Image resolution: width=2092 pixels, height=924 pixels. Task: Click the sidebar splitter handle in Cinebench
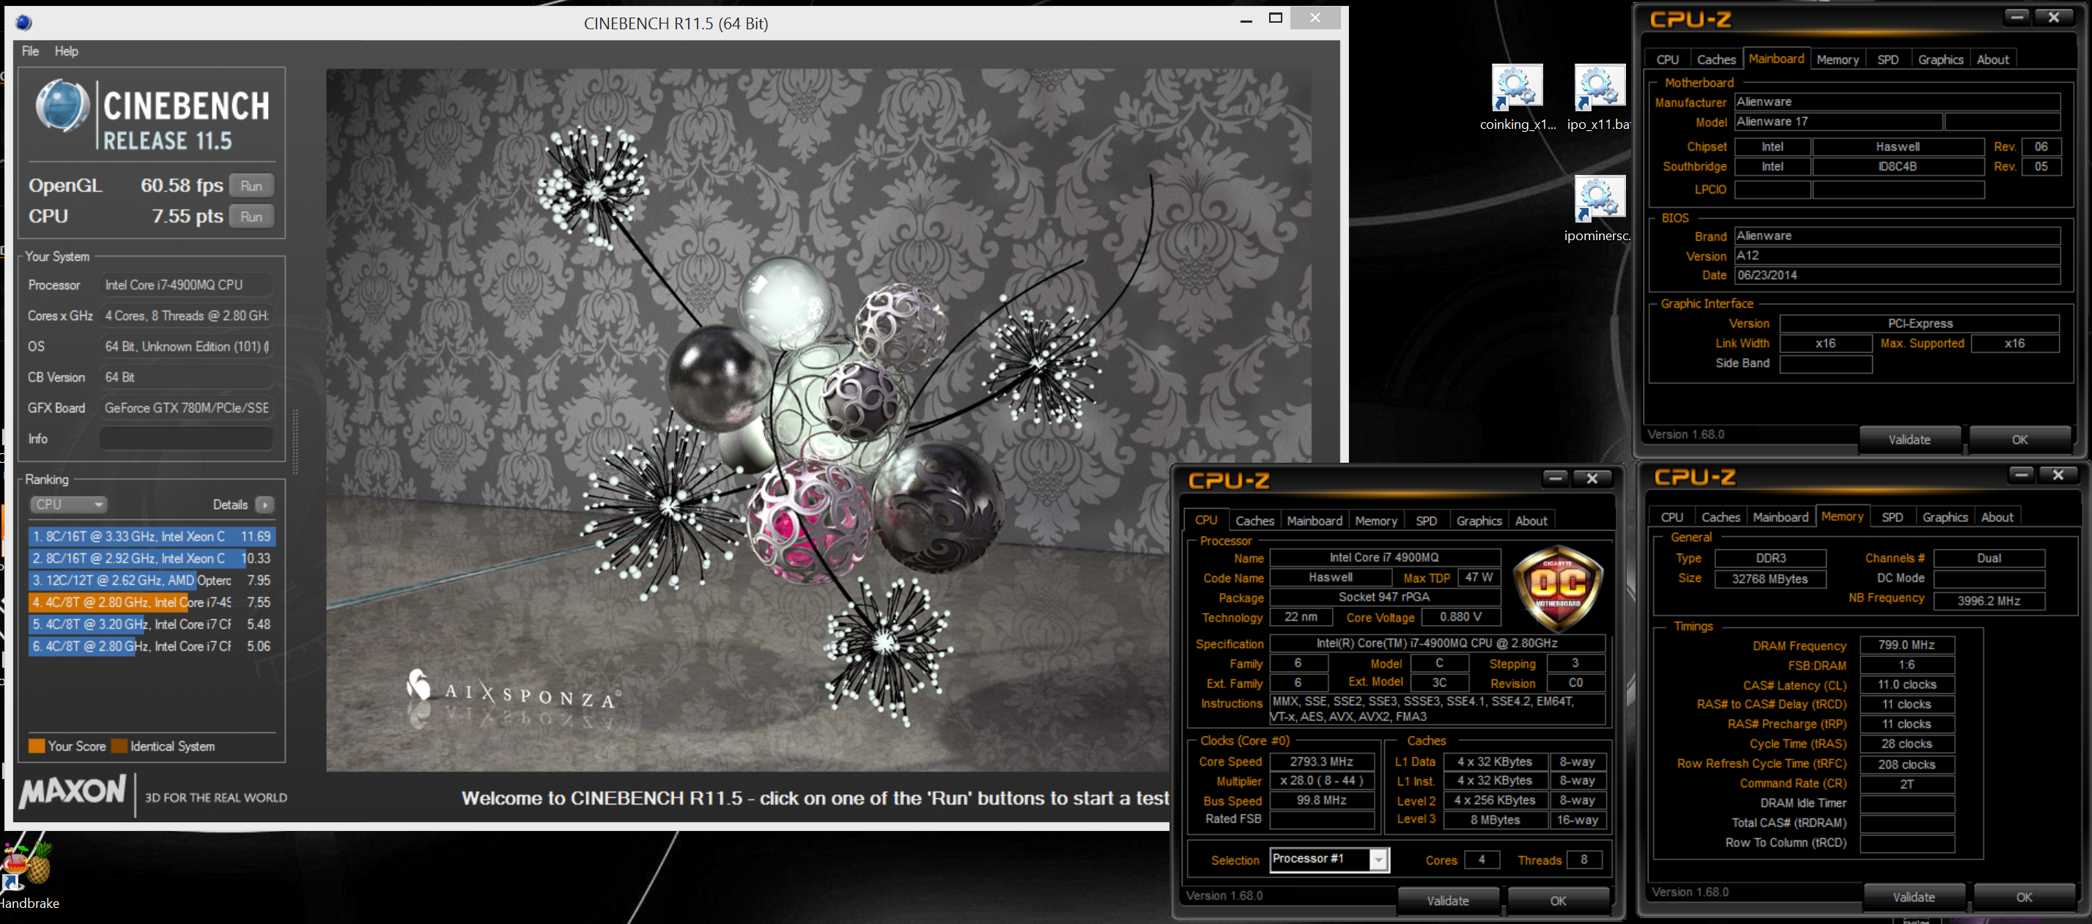point(295,441)
